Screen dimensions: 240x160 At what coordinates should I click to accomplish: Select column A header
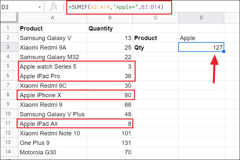coord(53,18)
